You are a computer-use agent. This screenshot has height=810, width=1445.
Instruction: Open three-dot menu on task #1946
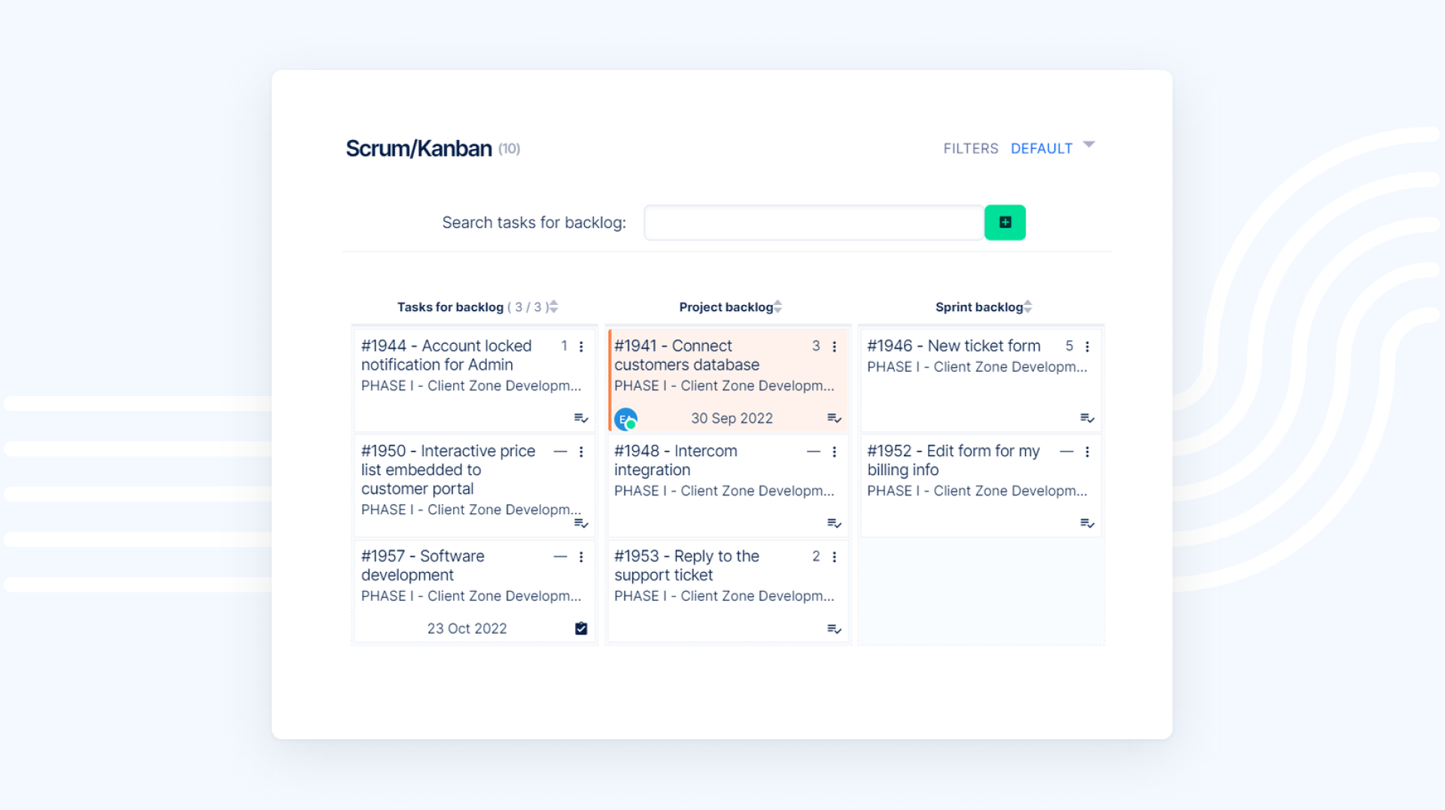click(x=1087, y=346)
